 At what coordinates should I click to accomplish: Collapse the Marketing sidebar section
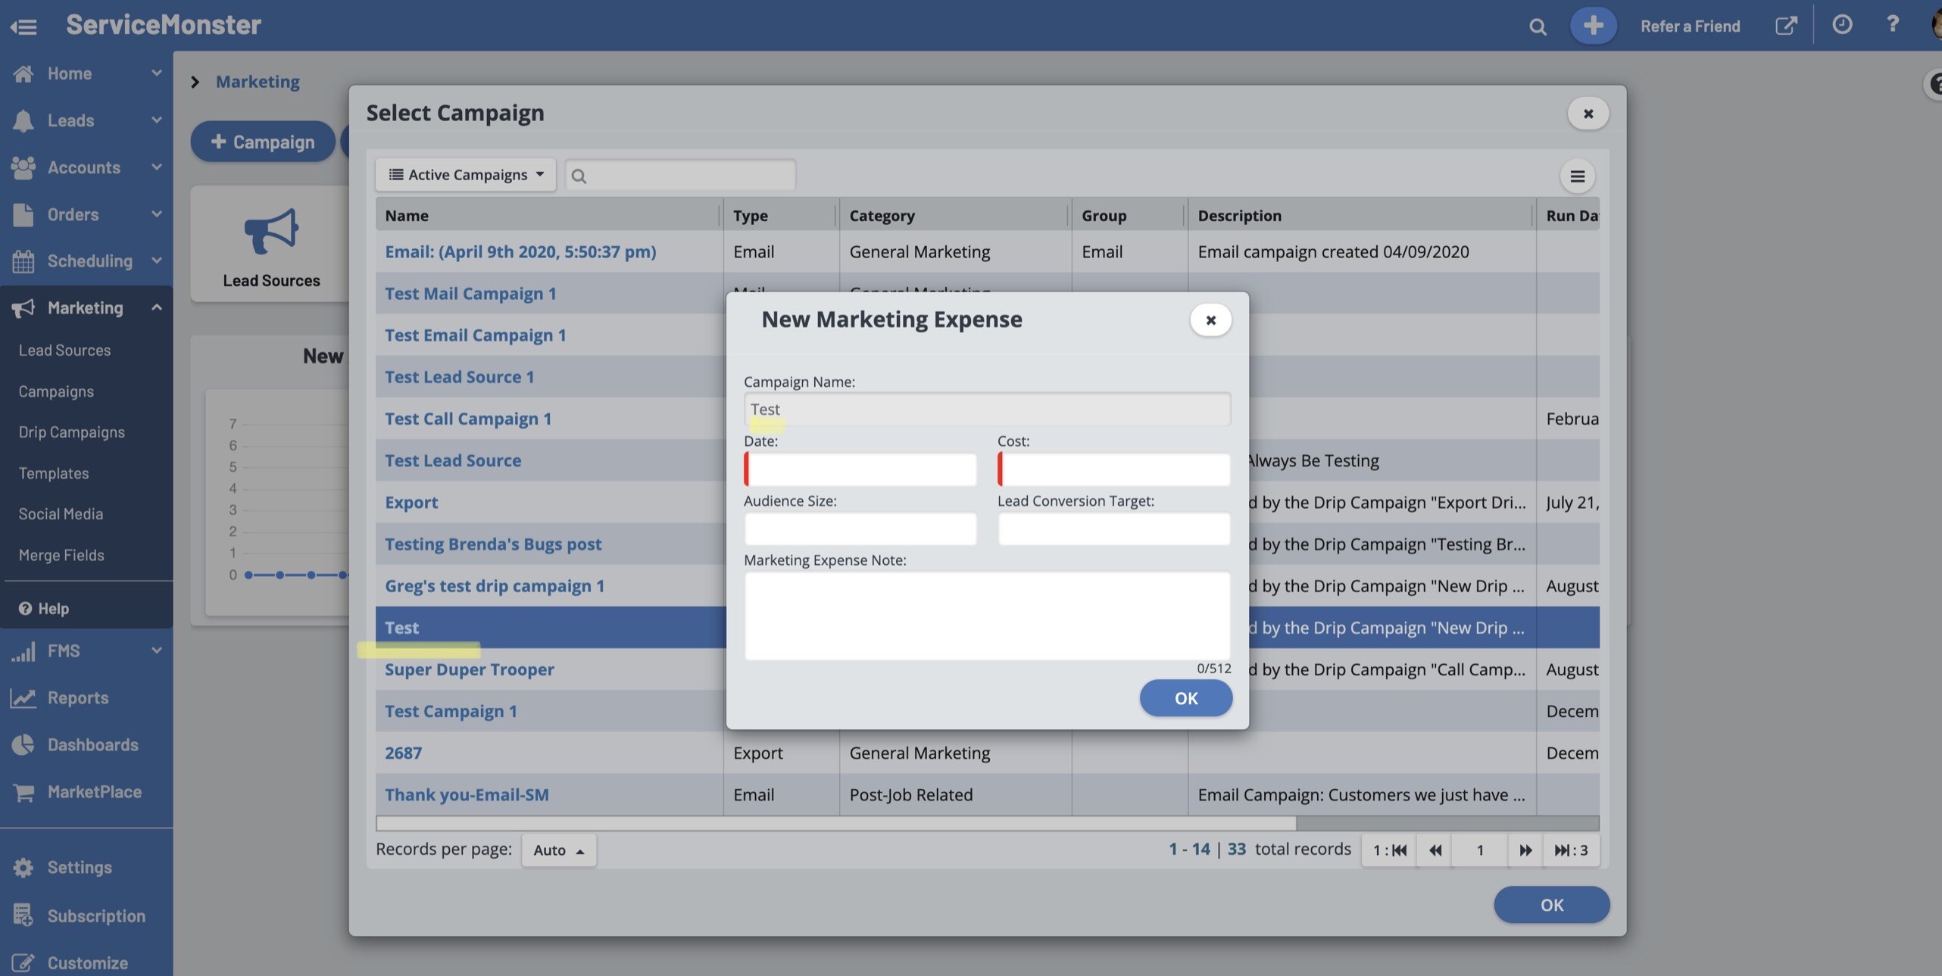click(157, 307)
